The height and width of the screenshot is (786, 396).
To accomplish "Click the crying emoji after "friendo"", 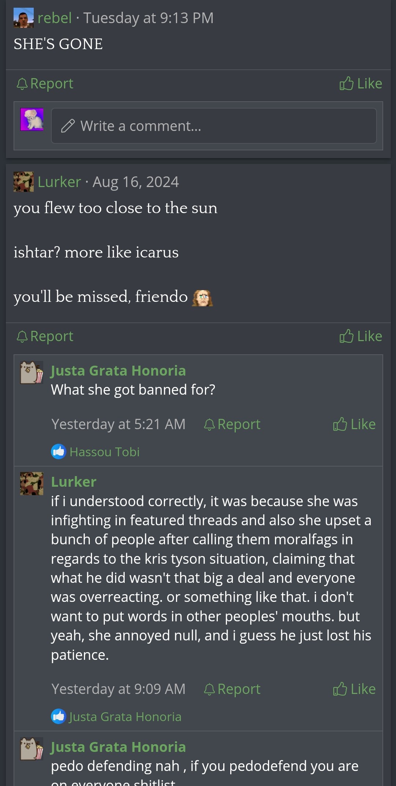I will [202, 297].
